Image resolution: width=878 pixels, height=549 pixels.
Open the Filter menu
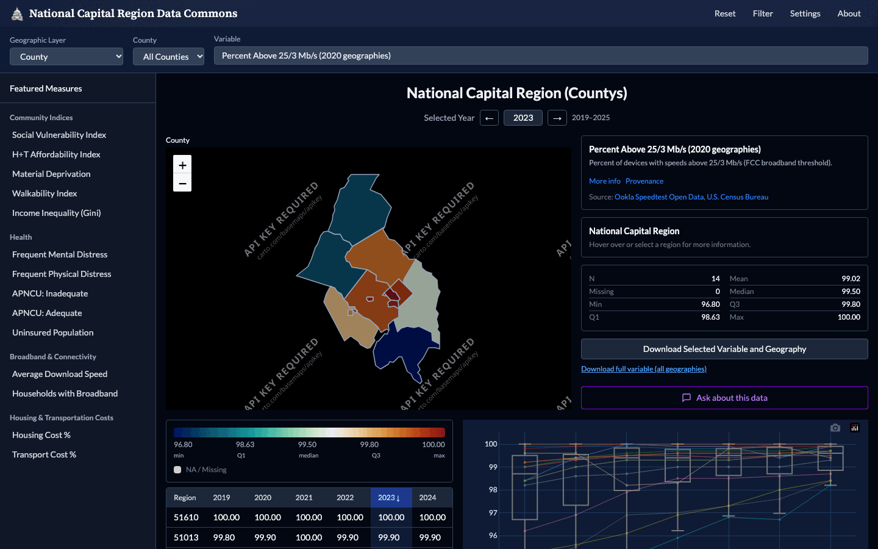coord(763,13)
